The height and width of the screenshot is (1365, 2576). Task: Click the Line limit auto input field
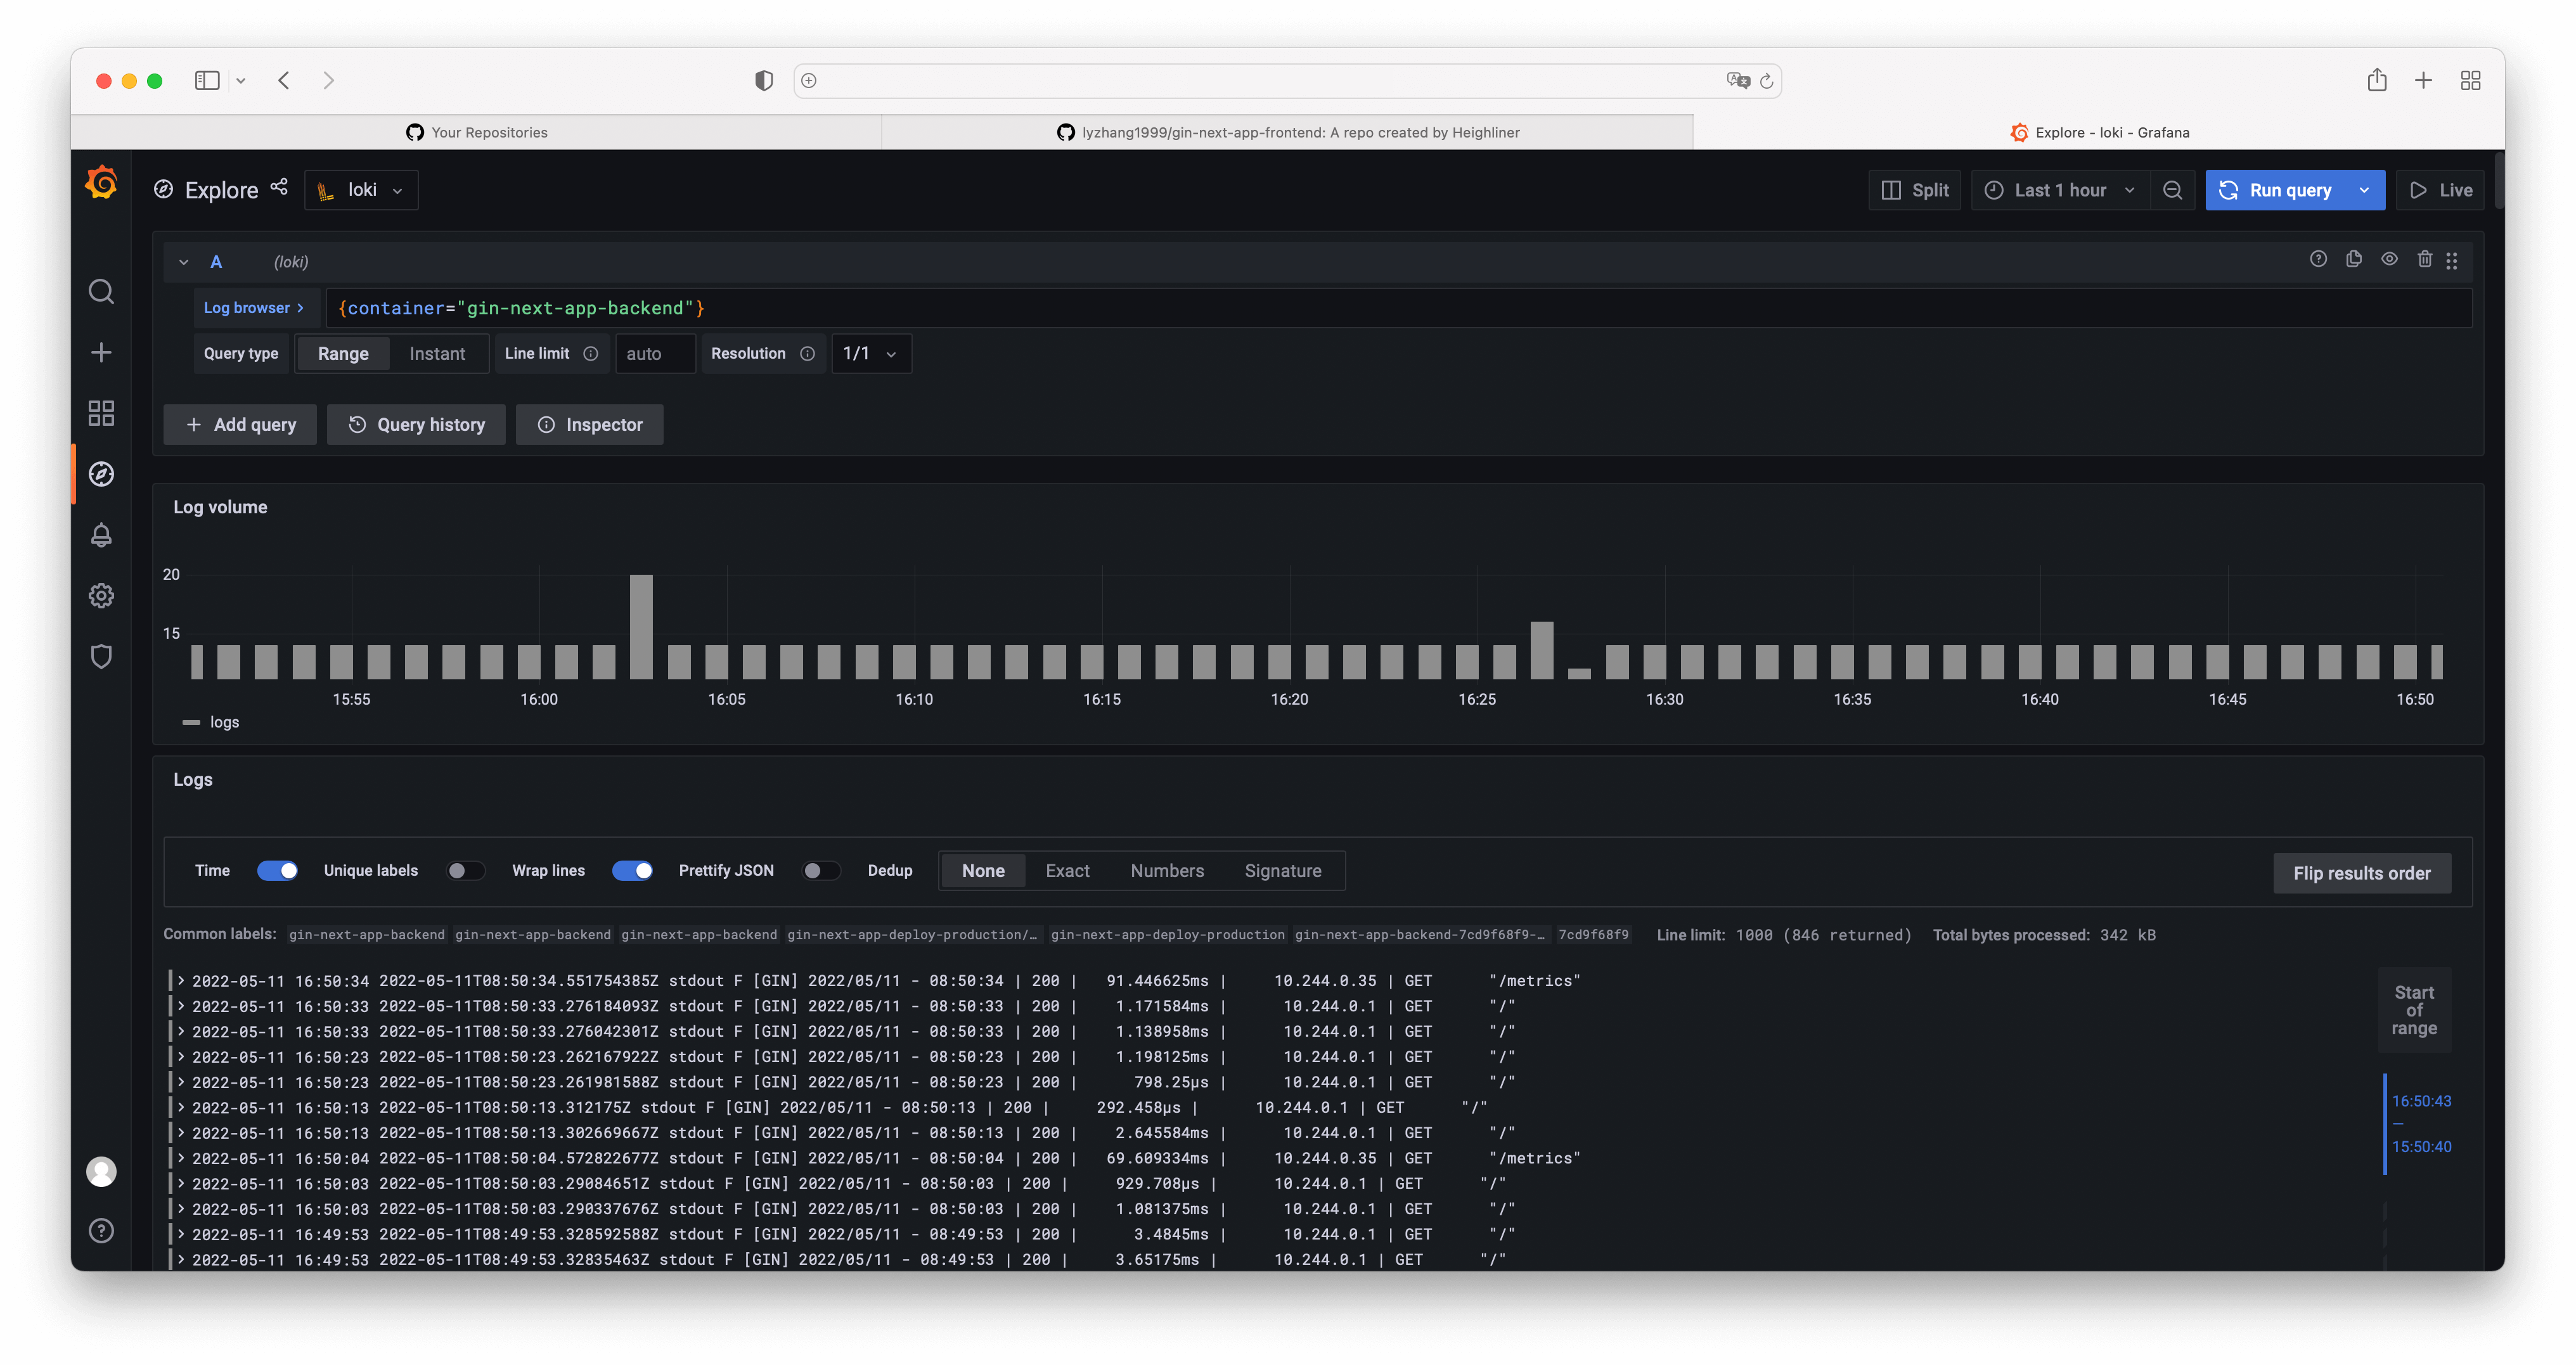click(x=655, y=353)
